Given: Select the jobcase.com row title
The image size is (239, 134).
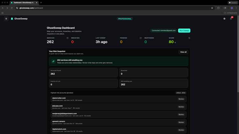Looking at the screenshot, I should (57, 106).
